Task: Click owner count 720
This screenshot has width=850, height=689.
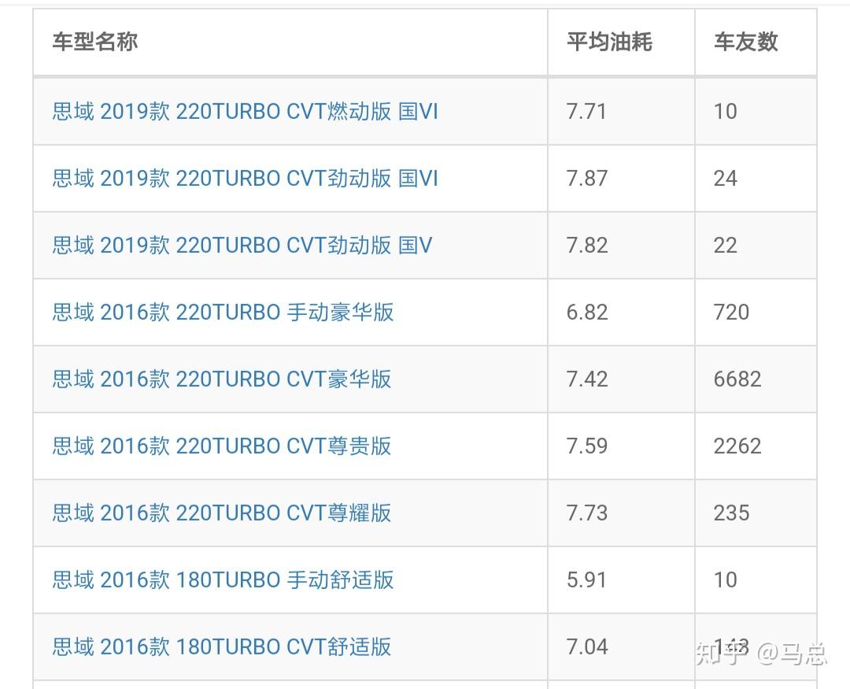Action: (x=731, y=313)
